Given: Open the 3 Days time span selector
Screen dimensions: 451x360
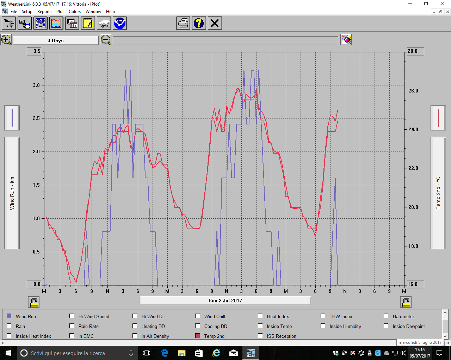Looking at the screenshot, I should click(56, 40).
